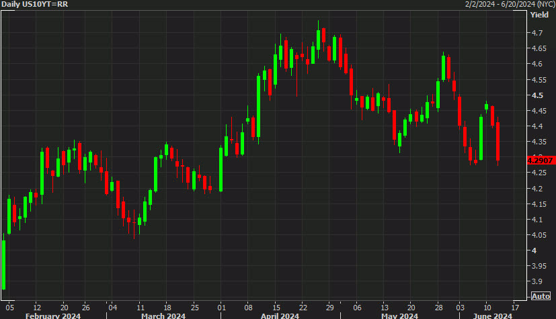The width and height of the screenshot is (556, 319).
Task: Click the 4.2 yield axis label
Action: point(537,189)
